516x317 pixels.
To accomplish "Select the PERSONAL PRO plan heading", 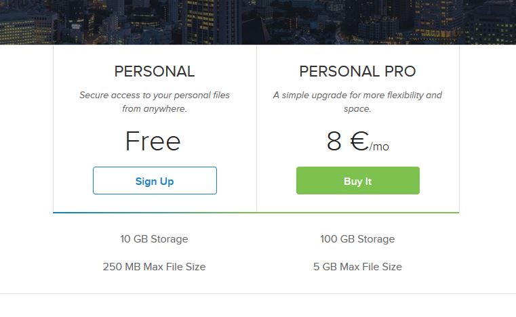I will [x=357, y=71].
